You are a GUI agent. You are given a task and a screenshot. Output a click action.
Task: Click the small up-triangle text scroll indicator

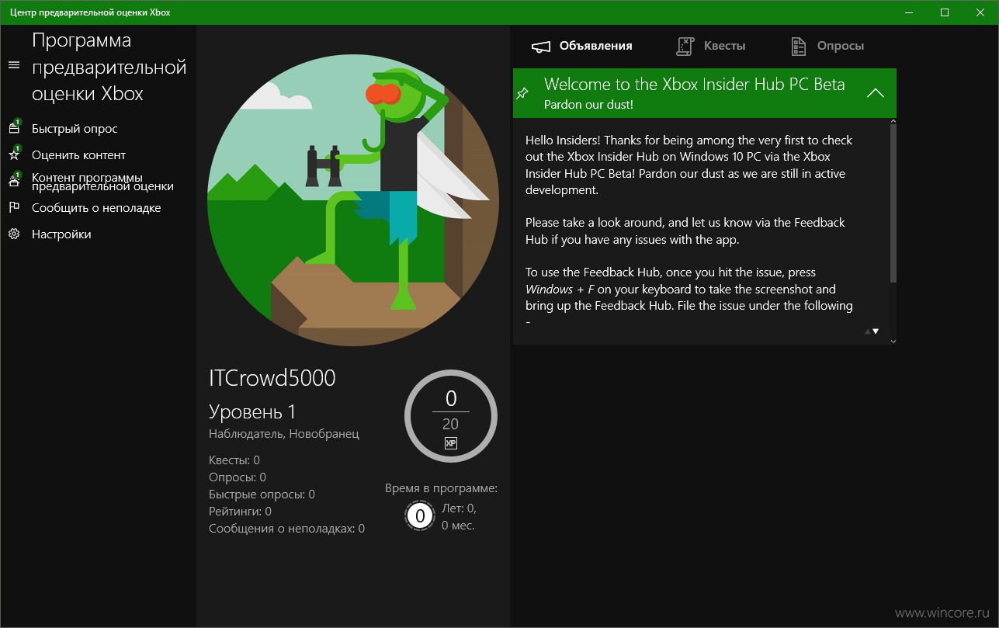point(868,331)
